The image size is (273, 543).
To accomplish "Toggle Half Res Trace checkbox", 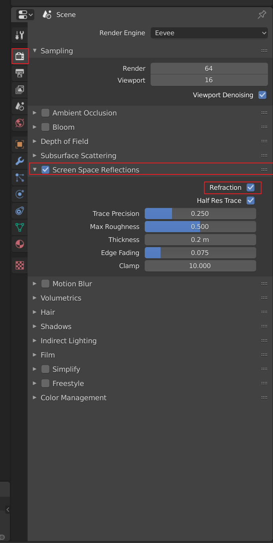I will pyautogui.click(x=251, y=201).
